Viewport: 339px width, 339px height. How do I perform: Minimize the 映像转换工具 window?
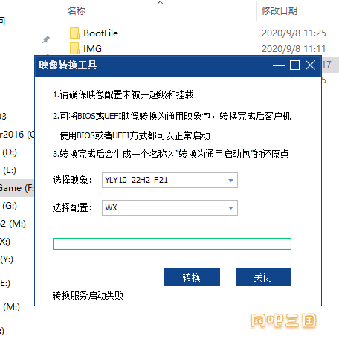click(279, 65)
